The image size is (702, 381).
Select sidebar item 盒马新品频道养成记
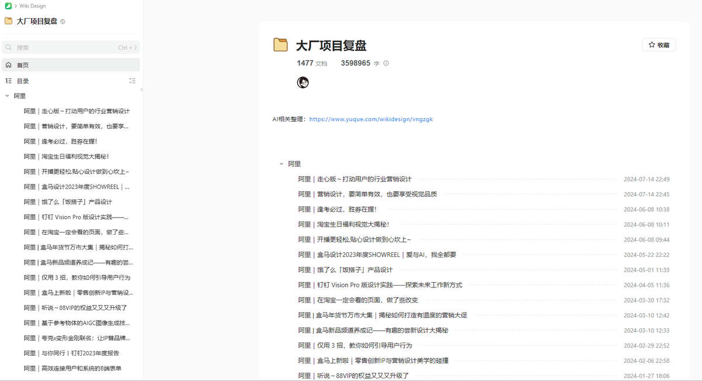click(x=78, y=263)
